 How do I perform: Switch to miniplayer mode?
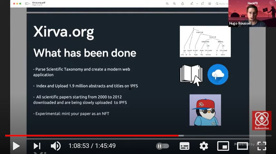point(223,146)
